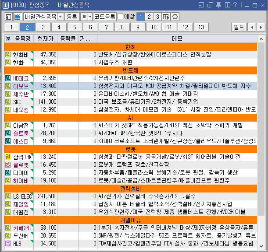Select view mode 3 button

pos(157,17)
